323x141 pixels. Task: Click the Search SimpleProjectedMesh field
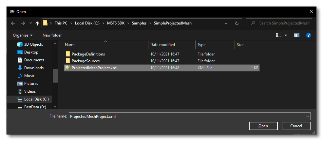tap(279, 23)
